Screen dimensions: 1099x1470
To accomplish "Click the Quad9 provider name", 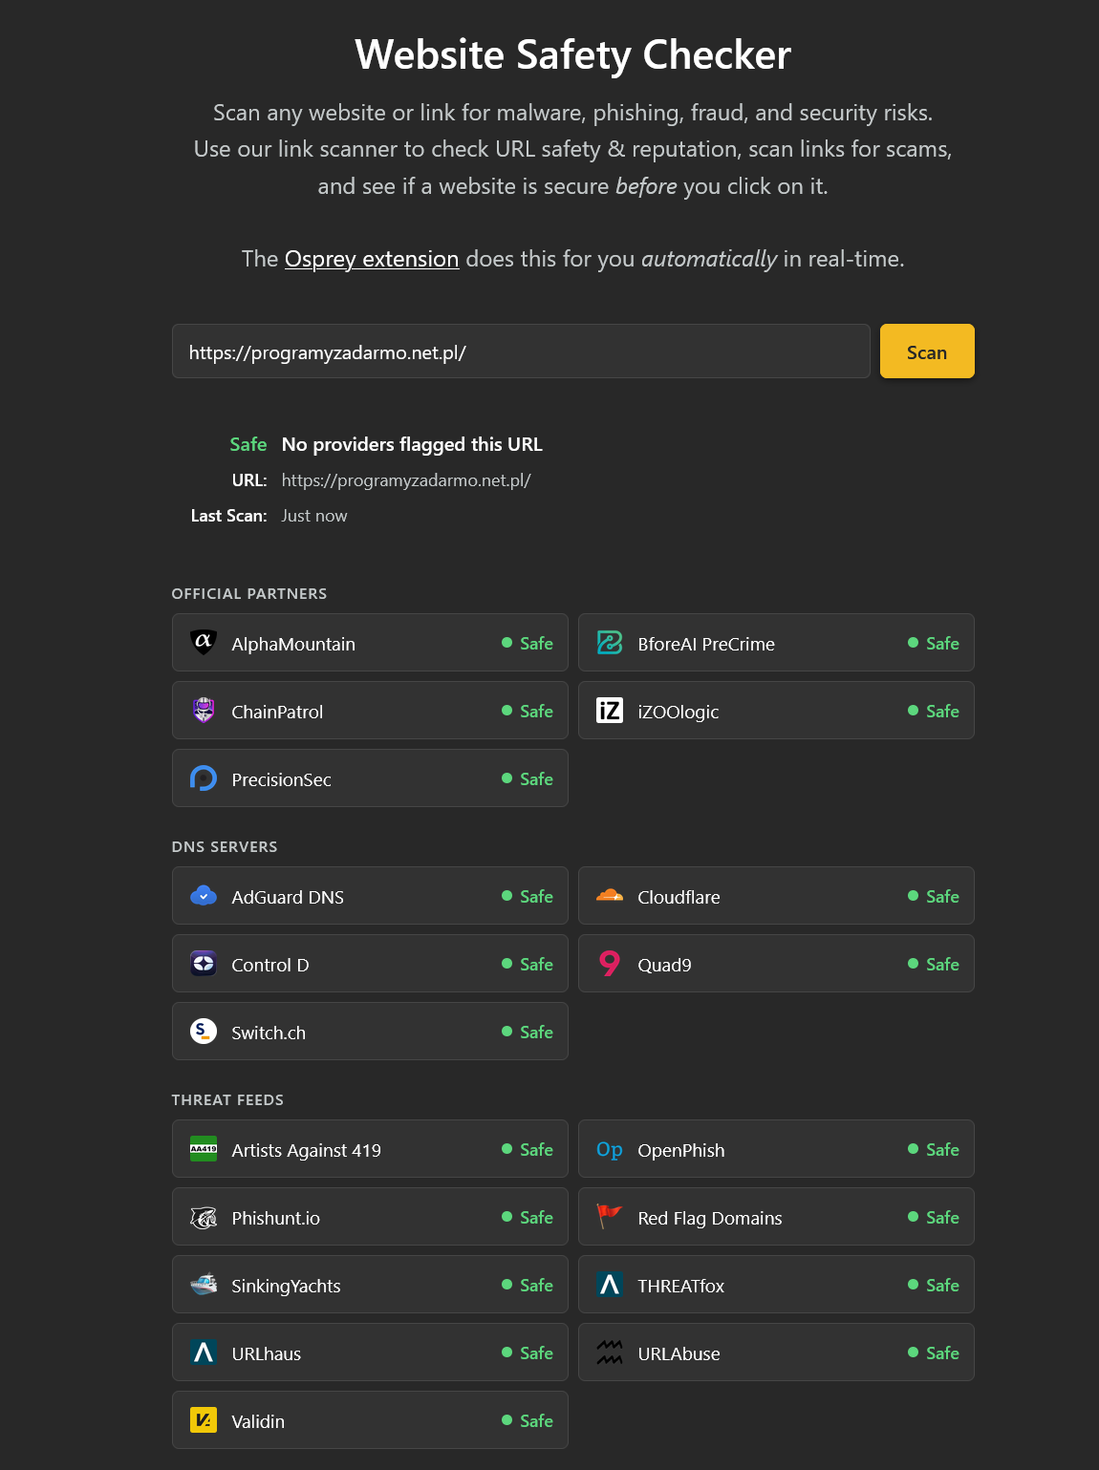I will 664,965.
